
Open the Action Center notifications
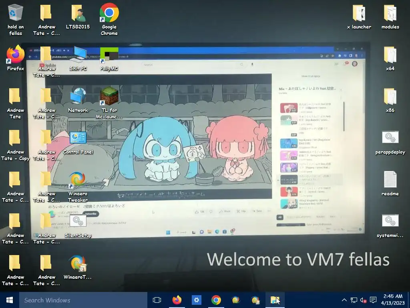pyautogui.click(x=374, y=300)
